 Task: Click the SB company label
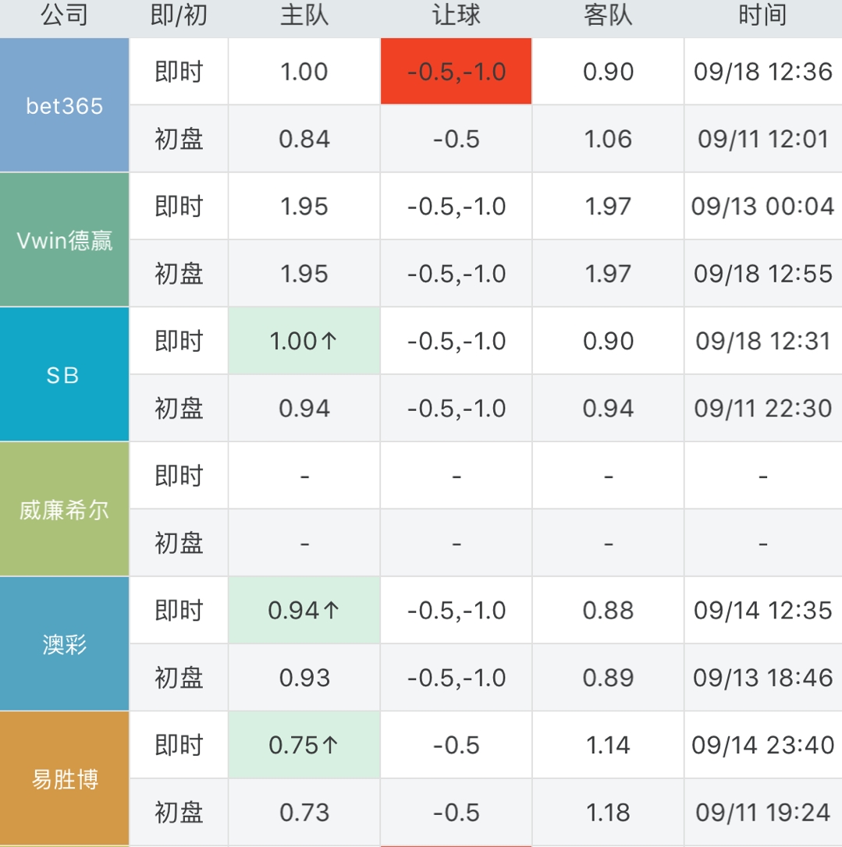click(x=65, y=374)
